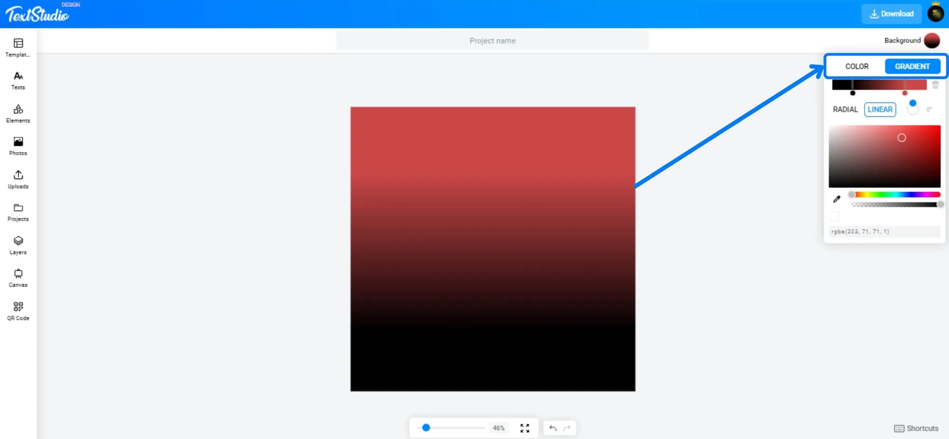Open the Uploads panel
Viewport: 949px width, 439px height.
point(18,179)
